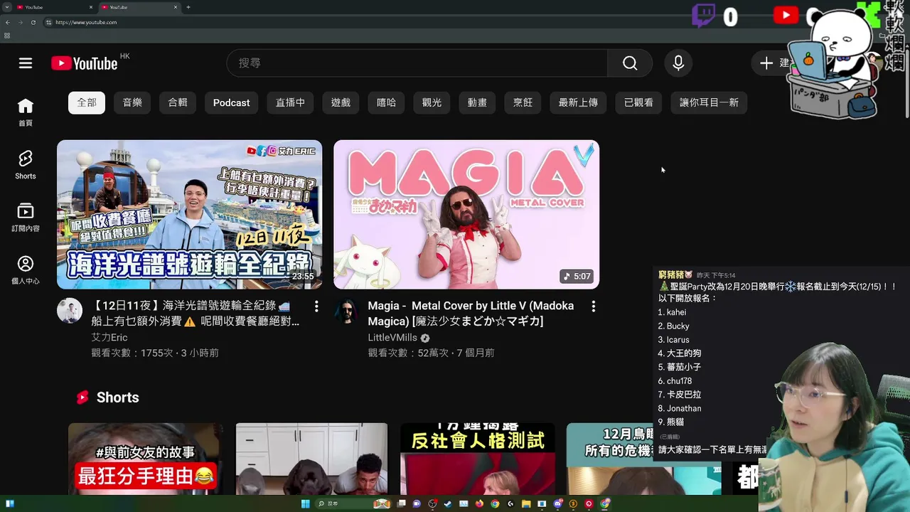This screenshot has width=910, height=512.
Task: View site information icon in address bar
Action: click(x=48, y=22)
